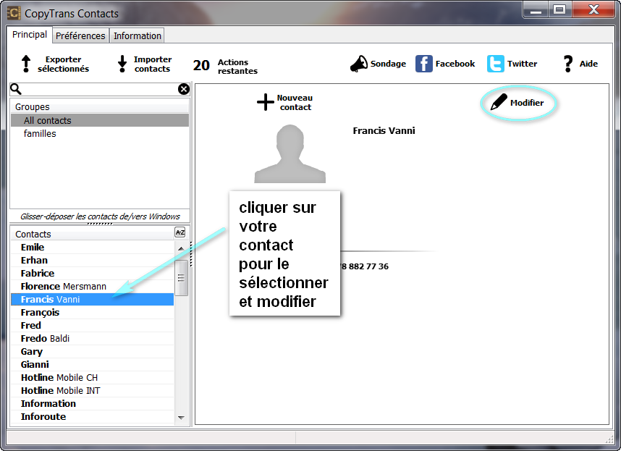Click the Modifier pencil icon
Viewport: 621px width, 451px height.
click(x=498, y=102)
